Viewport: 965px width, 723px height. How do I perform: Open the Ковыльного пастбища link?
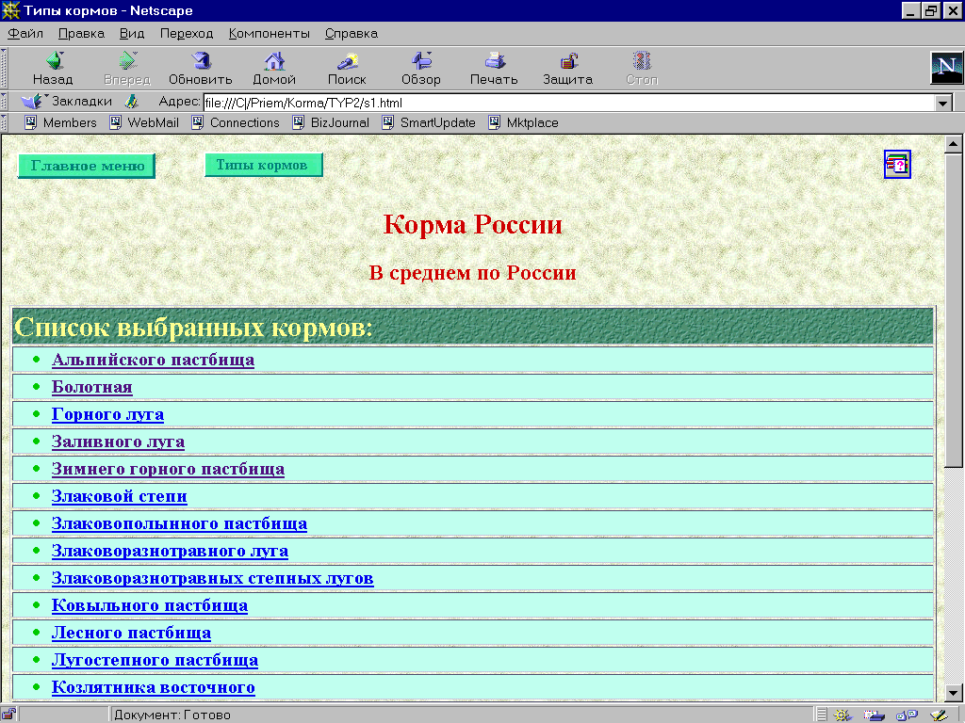(150, 605)
